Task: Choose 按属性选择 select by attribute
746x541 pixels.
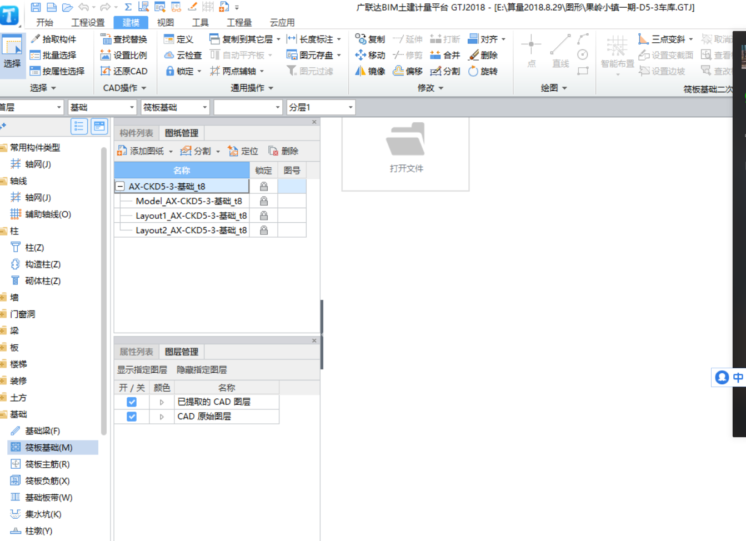Action: [x=57, y=71]
